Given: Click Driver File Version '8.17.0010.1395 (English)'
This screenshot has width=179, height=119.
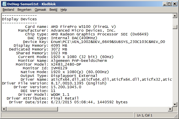Looking at the screenshot, I should (79, 83).
